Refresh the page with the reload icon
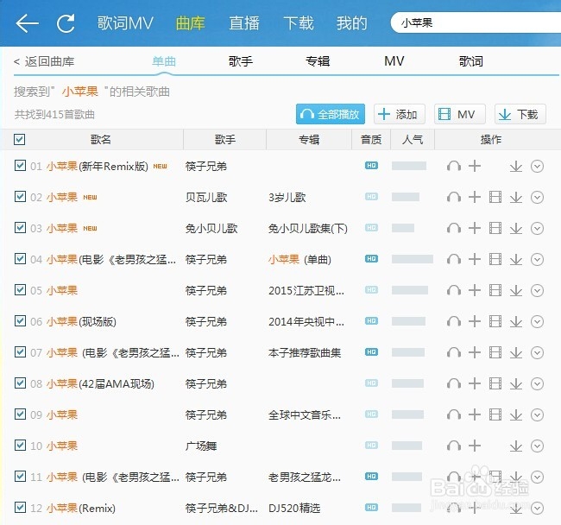The image size is (561, 525). coord(66,23)
